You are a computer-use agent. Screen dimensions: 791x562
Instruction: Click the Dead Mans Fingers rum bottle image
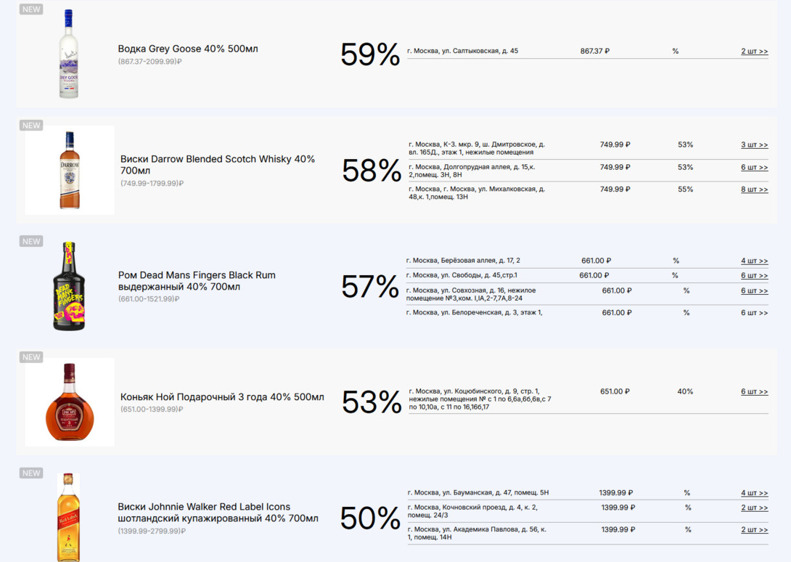[69, 286]
